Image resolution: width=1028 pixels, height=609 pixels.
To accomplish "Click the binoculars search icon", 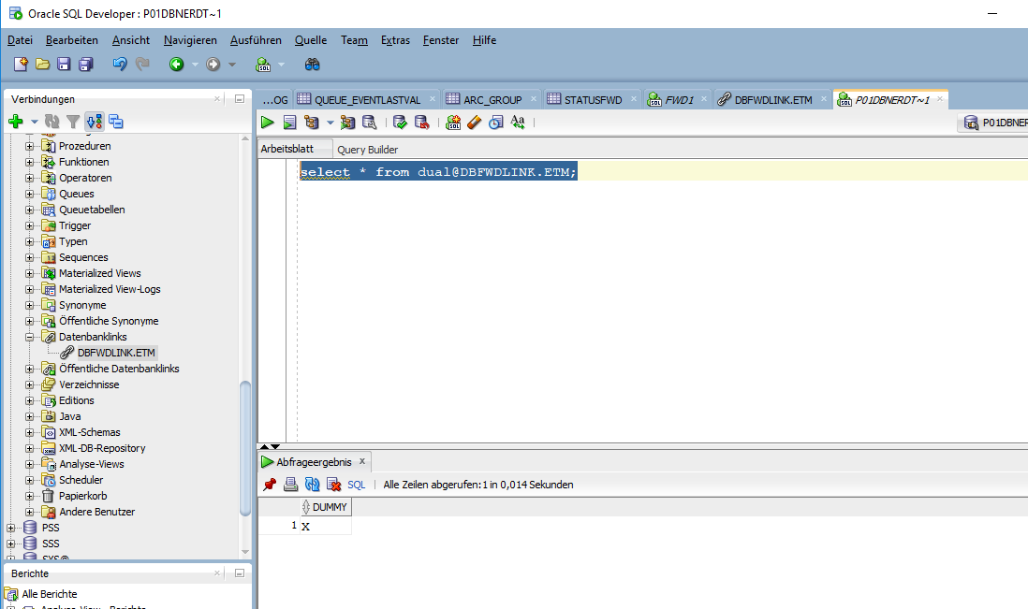I will pyautogui.click(x=313, y=65).
